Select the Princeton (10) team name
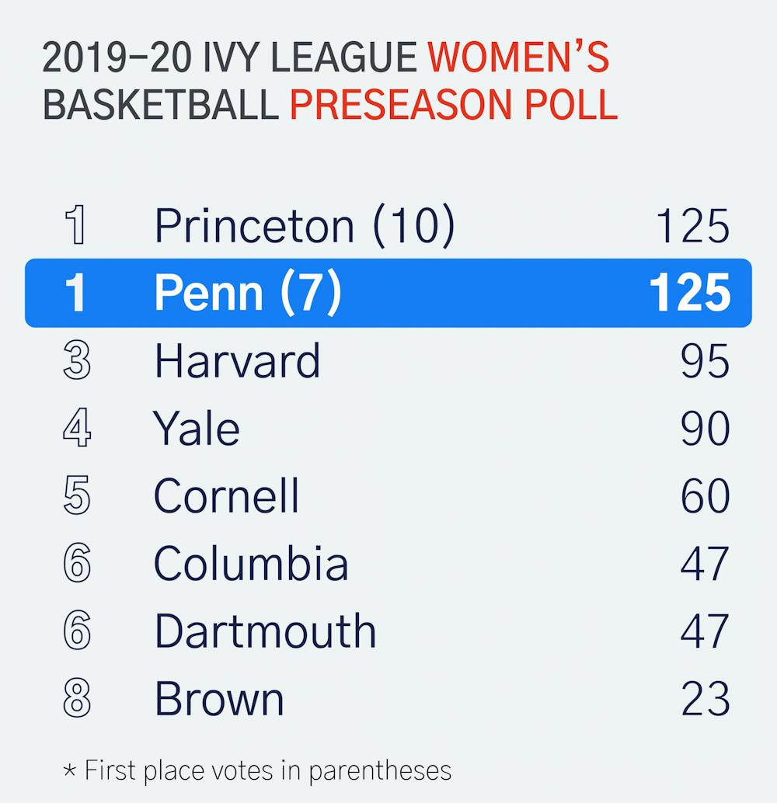The image size is (777, 803). point(304,226)
